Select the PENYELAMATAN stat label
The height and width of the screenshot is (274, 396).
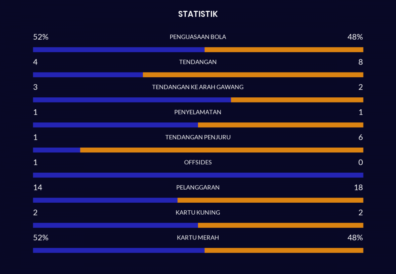tap(198, 112)
